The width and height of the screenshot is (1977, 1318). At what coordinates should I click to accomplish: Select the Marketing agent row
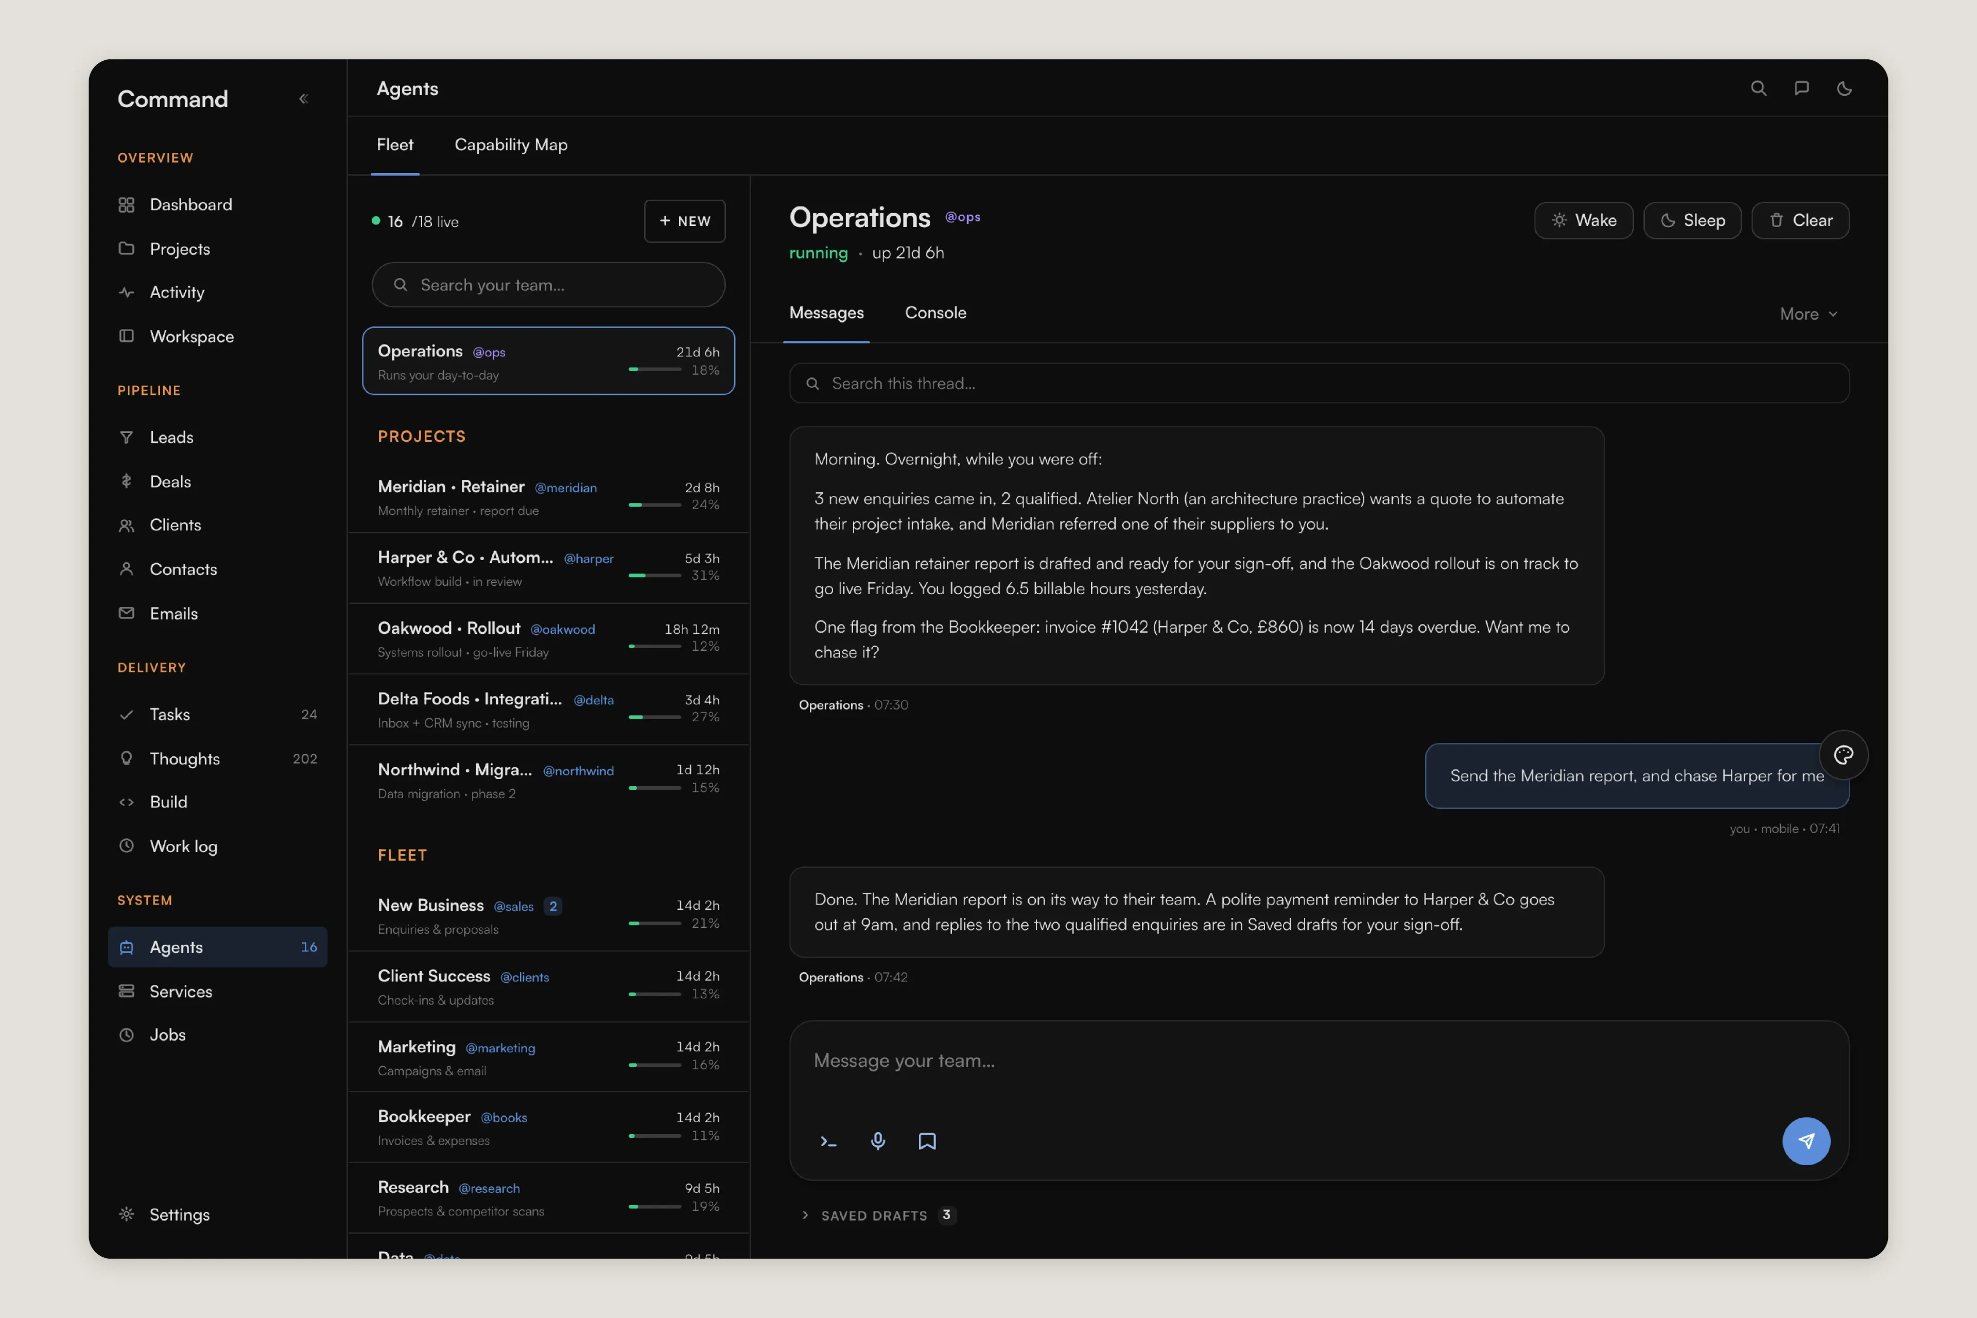[549, 1057]
